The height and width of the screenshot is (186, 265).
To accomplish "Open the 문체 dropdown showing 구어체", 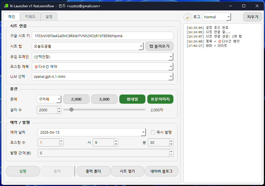I will pos(49,99).
